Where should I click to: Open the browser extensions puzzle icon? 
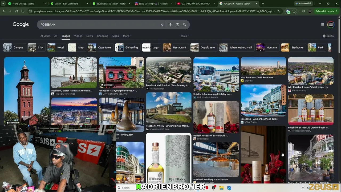point(294,11)
